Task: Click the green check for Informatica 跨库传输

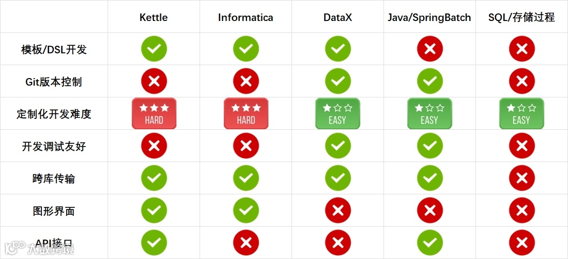Action: (x=246, y=178)
